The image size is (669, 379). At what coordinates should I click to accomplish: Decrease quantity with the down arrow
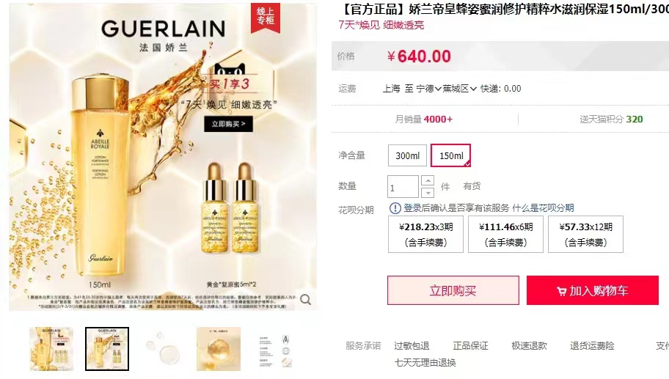click(x=428, y=193)
